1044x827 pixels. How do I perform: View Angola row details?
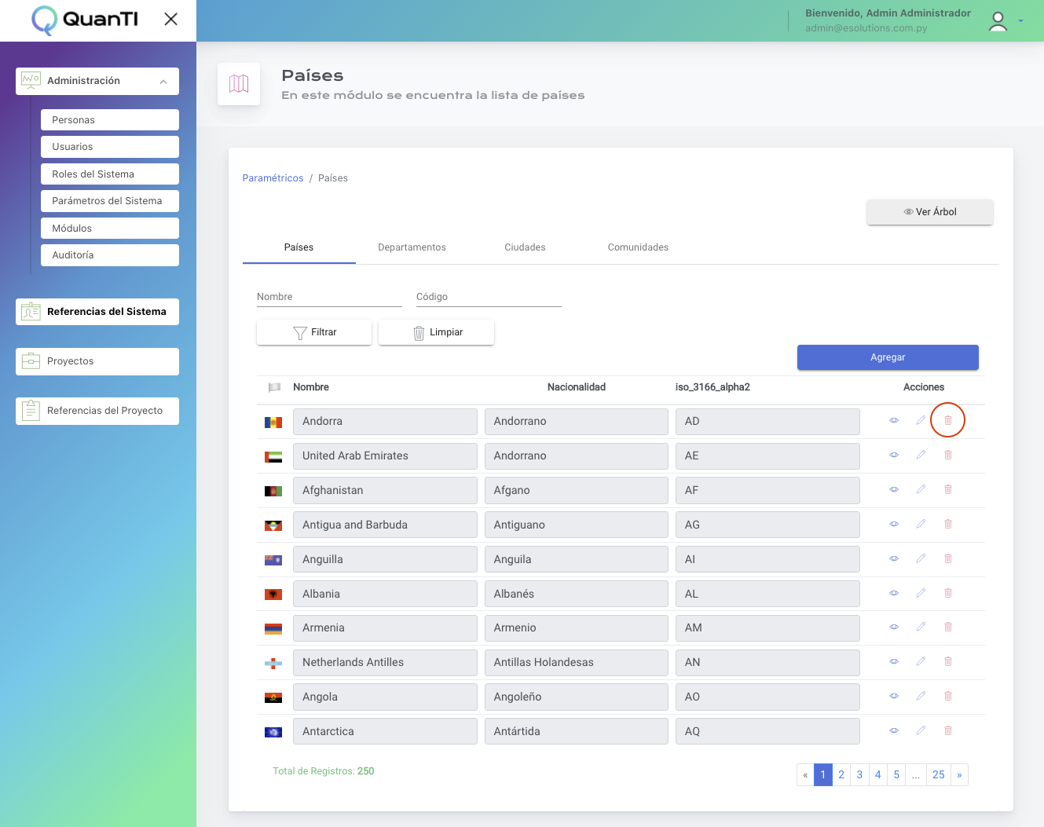(894, 697)
